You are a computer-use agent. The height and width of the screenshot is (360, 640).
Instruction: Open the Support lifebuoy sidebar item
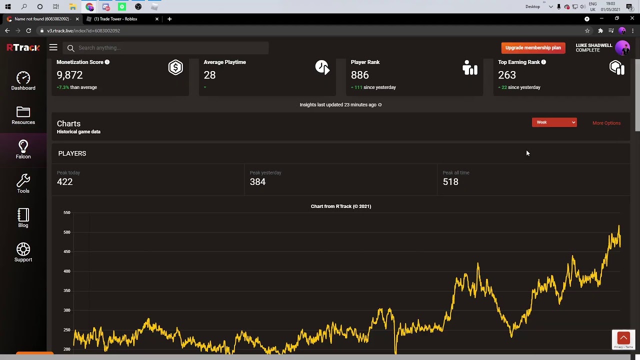(23, 252)
